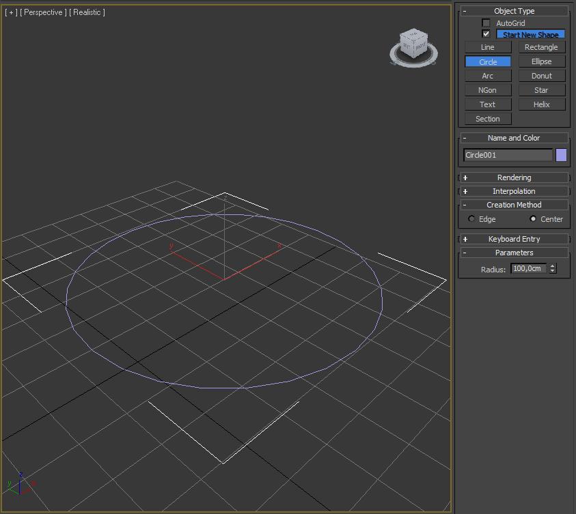Decrease Radius with the spinner down arrow
This screenshot has width=576, height=514.
coord(553,271)
